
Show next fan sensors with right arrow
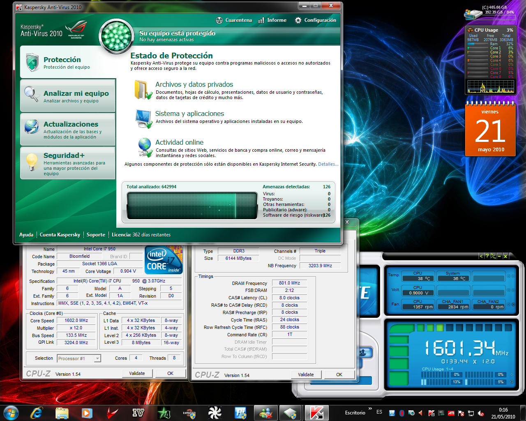[513, 305]
